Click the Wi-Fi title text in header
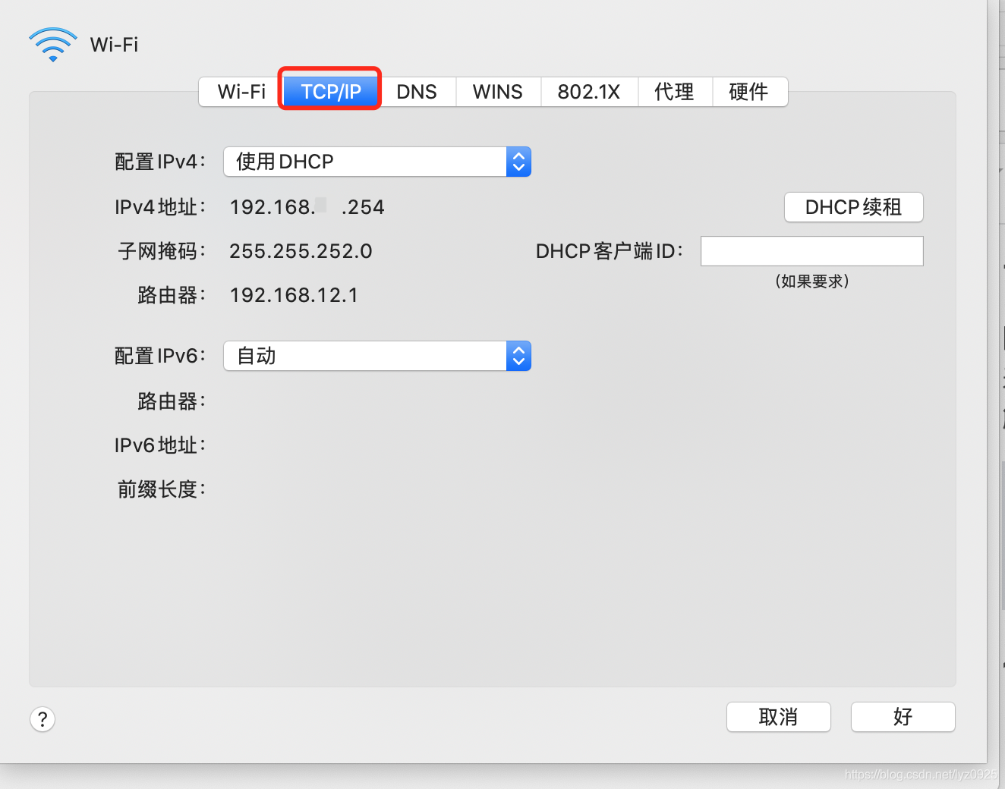The height and width of the screenshot is (789, 1005). (x=114, y=45)
